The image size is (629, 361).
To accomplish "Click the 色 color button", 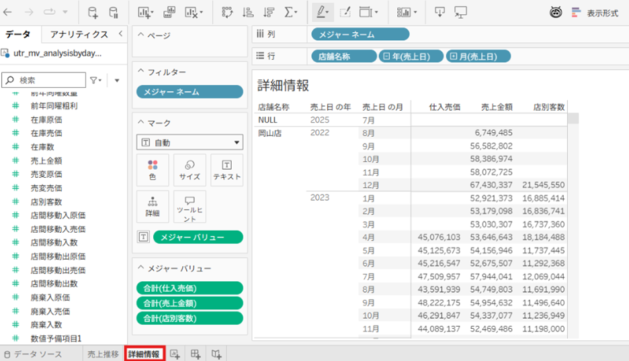I will (153, 170).
